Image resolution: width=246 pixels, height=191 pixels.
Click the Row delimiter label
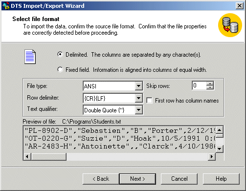pos(43,98)
